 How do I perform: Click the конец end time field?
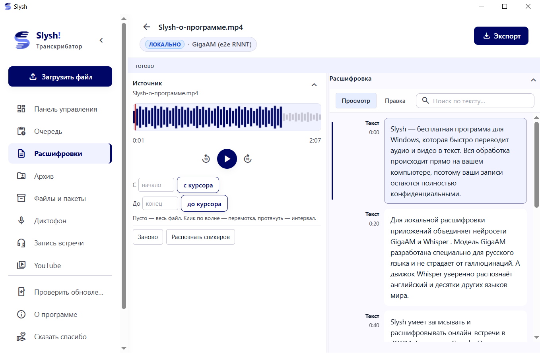[160, 203]
